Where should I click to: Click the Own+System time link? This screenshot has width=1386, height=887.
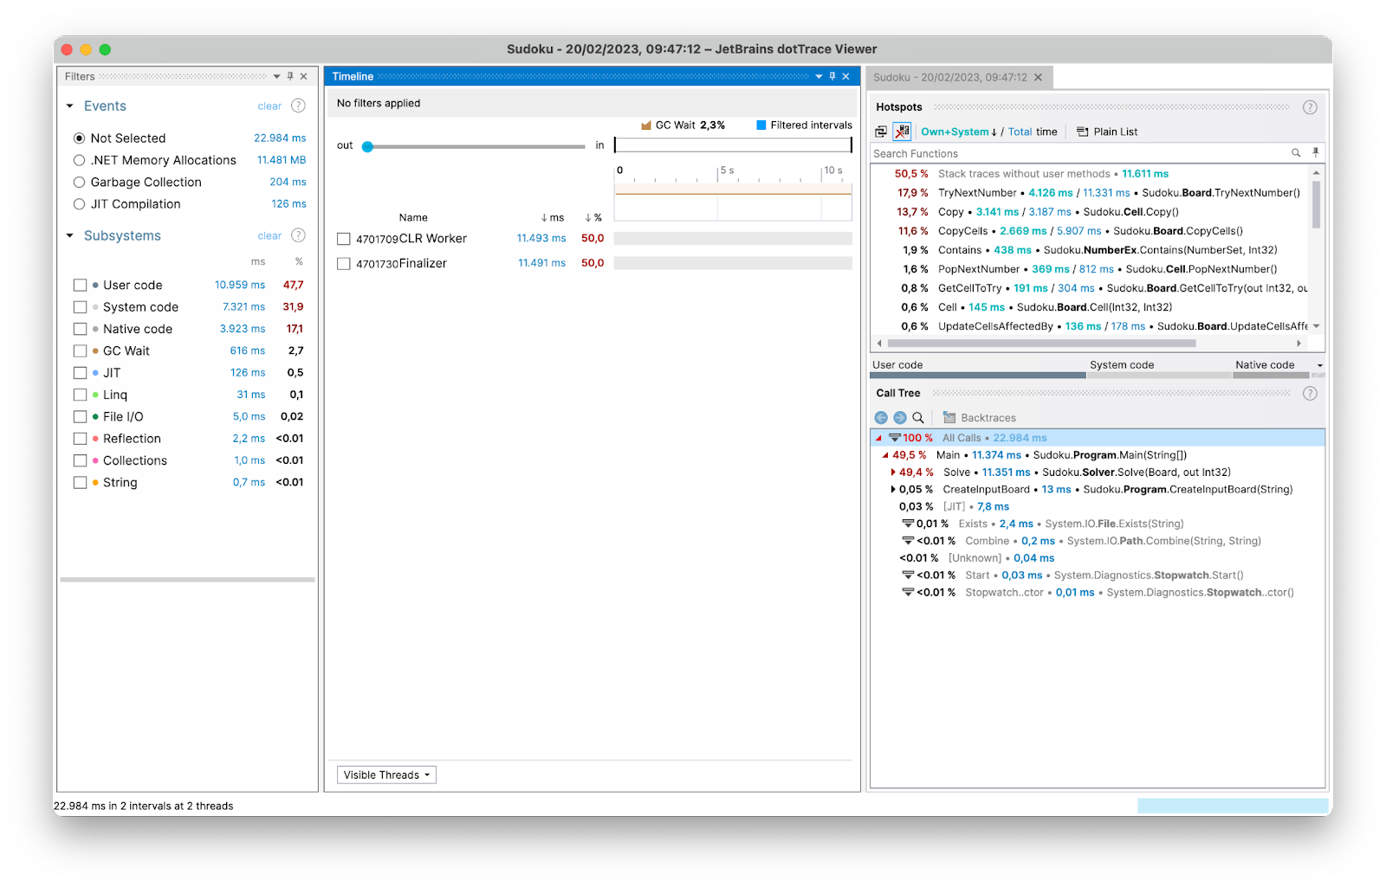click(955, 132)
